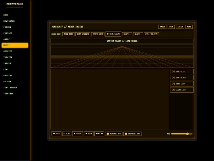The width and height of the screenshot is (214, 161).
Task: Skip to next track
Action: coord(99,134)
